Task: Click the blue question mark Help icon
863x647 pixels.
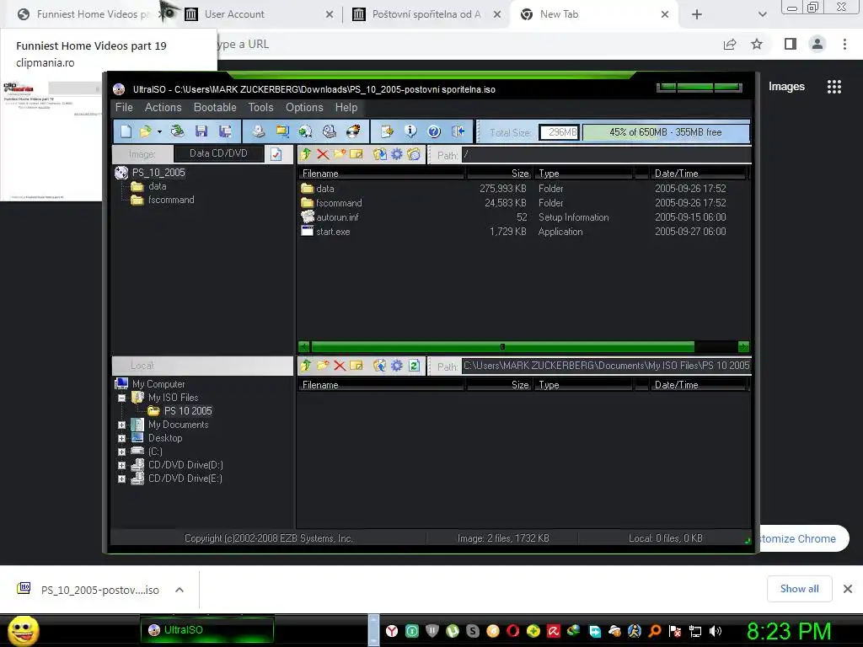Action: (434, 131)
